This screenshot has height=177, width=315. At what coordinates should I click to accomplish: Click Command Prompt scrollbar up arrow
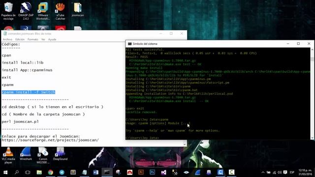pos(312,49)
